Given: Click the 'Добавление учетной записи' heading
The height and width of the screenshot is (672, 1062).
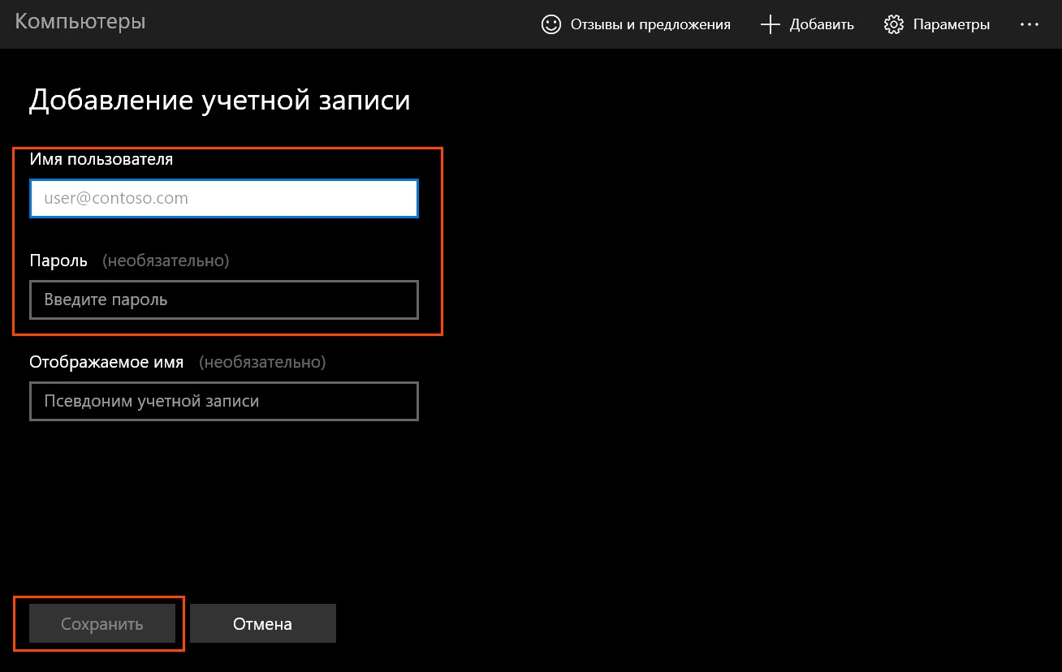Looking at the screenshot, I should coord(219,100).
